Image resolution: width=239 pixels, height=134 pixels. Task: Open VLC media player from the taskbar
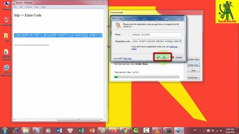tap(157, 131)
